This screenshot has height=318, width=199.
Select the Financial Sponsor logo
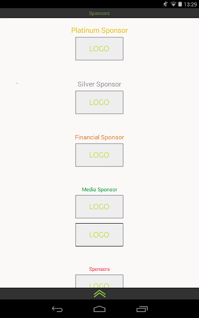[99, 155]
